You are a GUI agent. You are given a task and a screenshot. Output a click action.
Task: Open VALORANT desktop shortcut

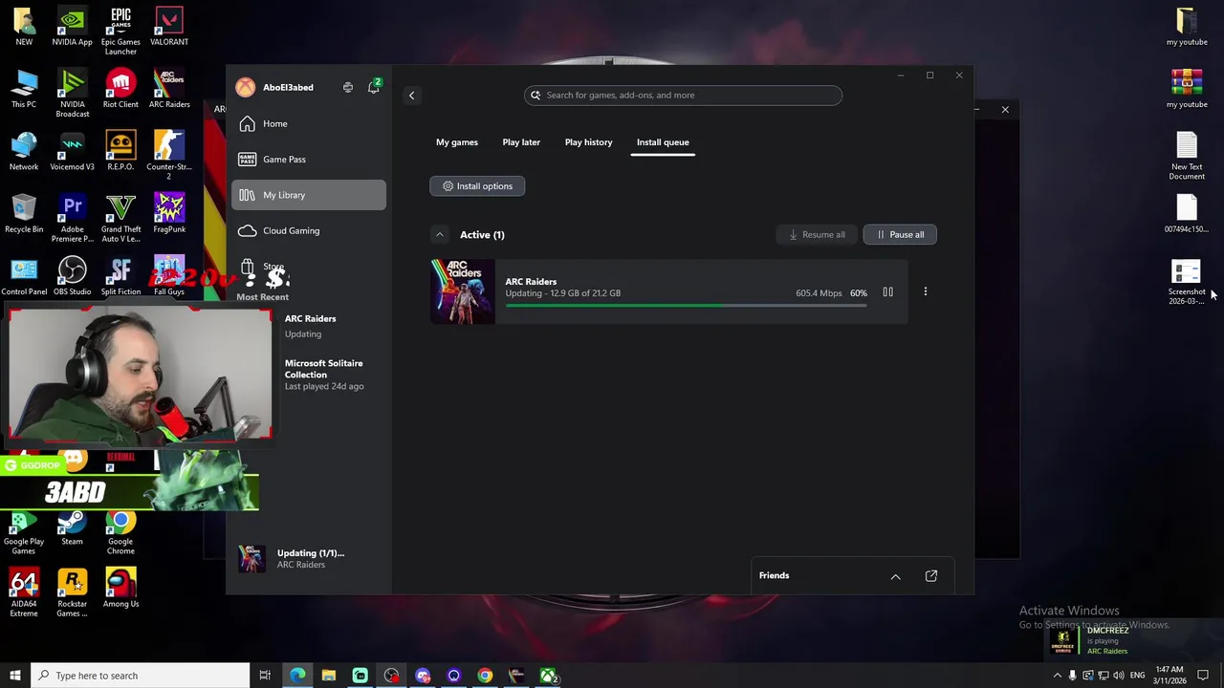(169, 27)
